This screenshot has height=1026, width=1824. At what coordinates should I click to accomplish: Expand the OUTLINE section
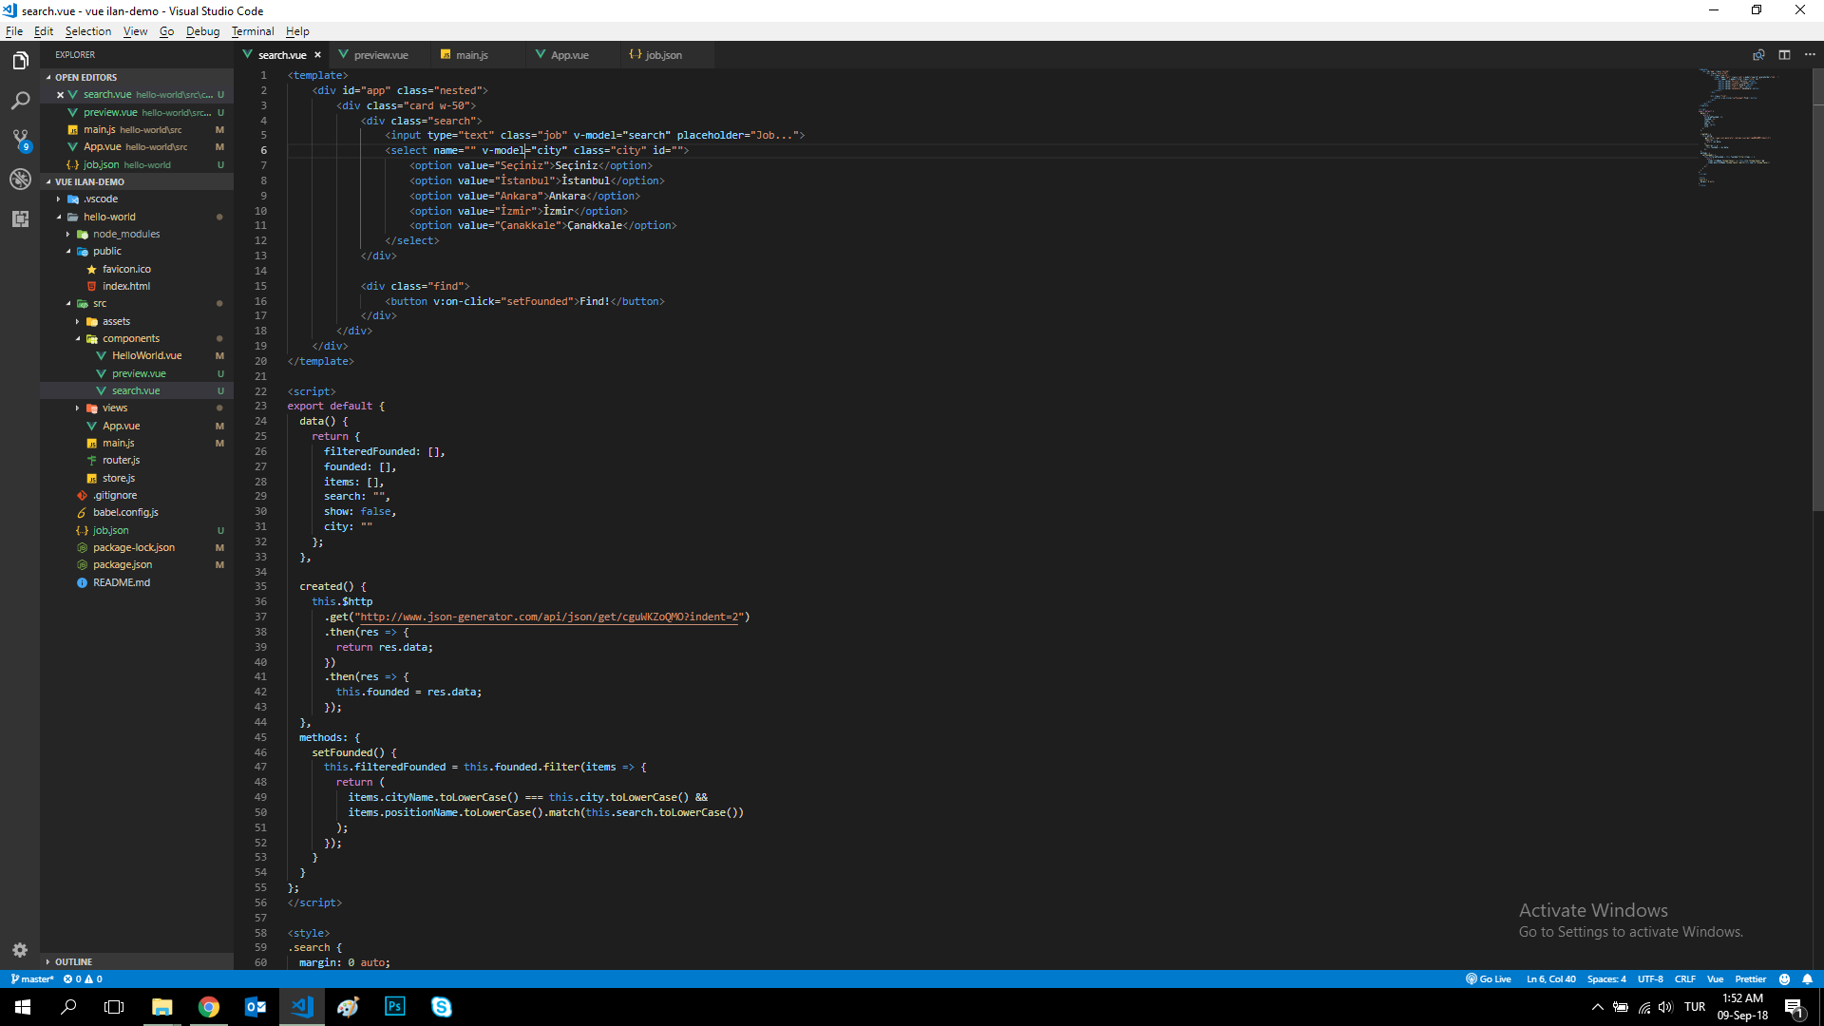click(x=73, y=961)
